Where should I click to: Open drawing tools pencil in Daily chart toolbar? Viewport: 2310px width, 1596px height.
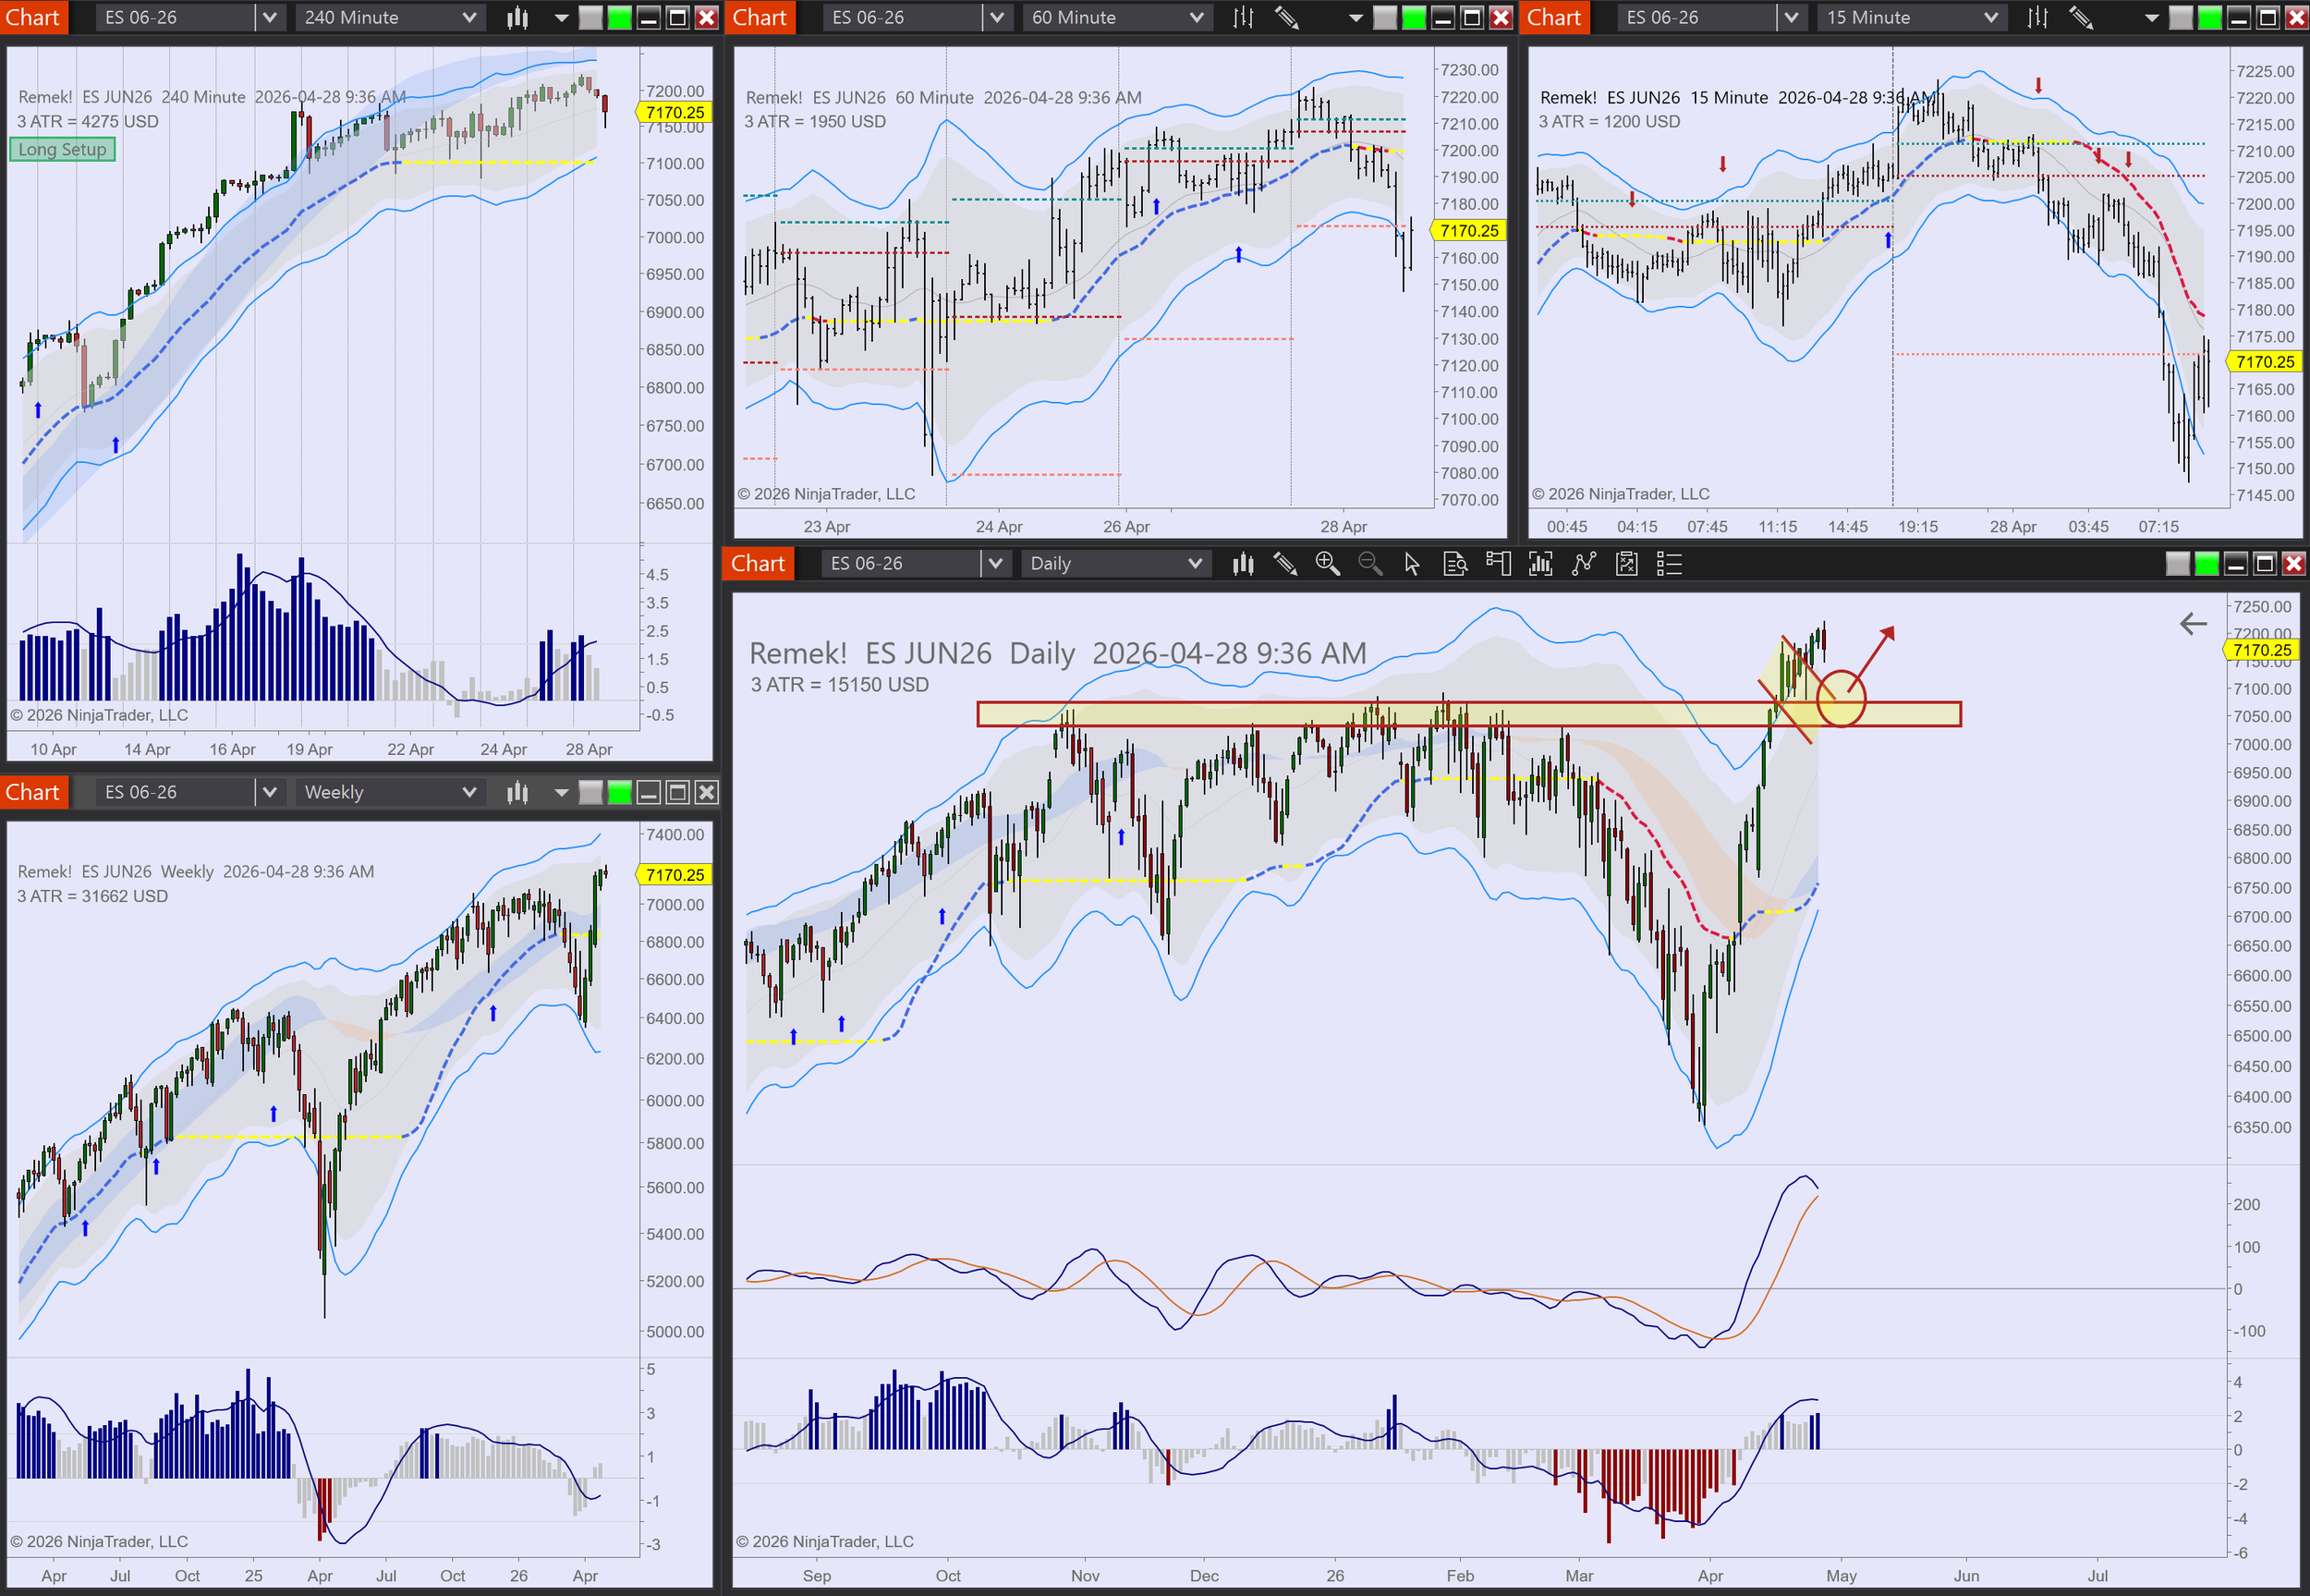1285,564
